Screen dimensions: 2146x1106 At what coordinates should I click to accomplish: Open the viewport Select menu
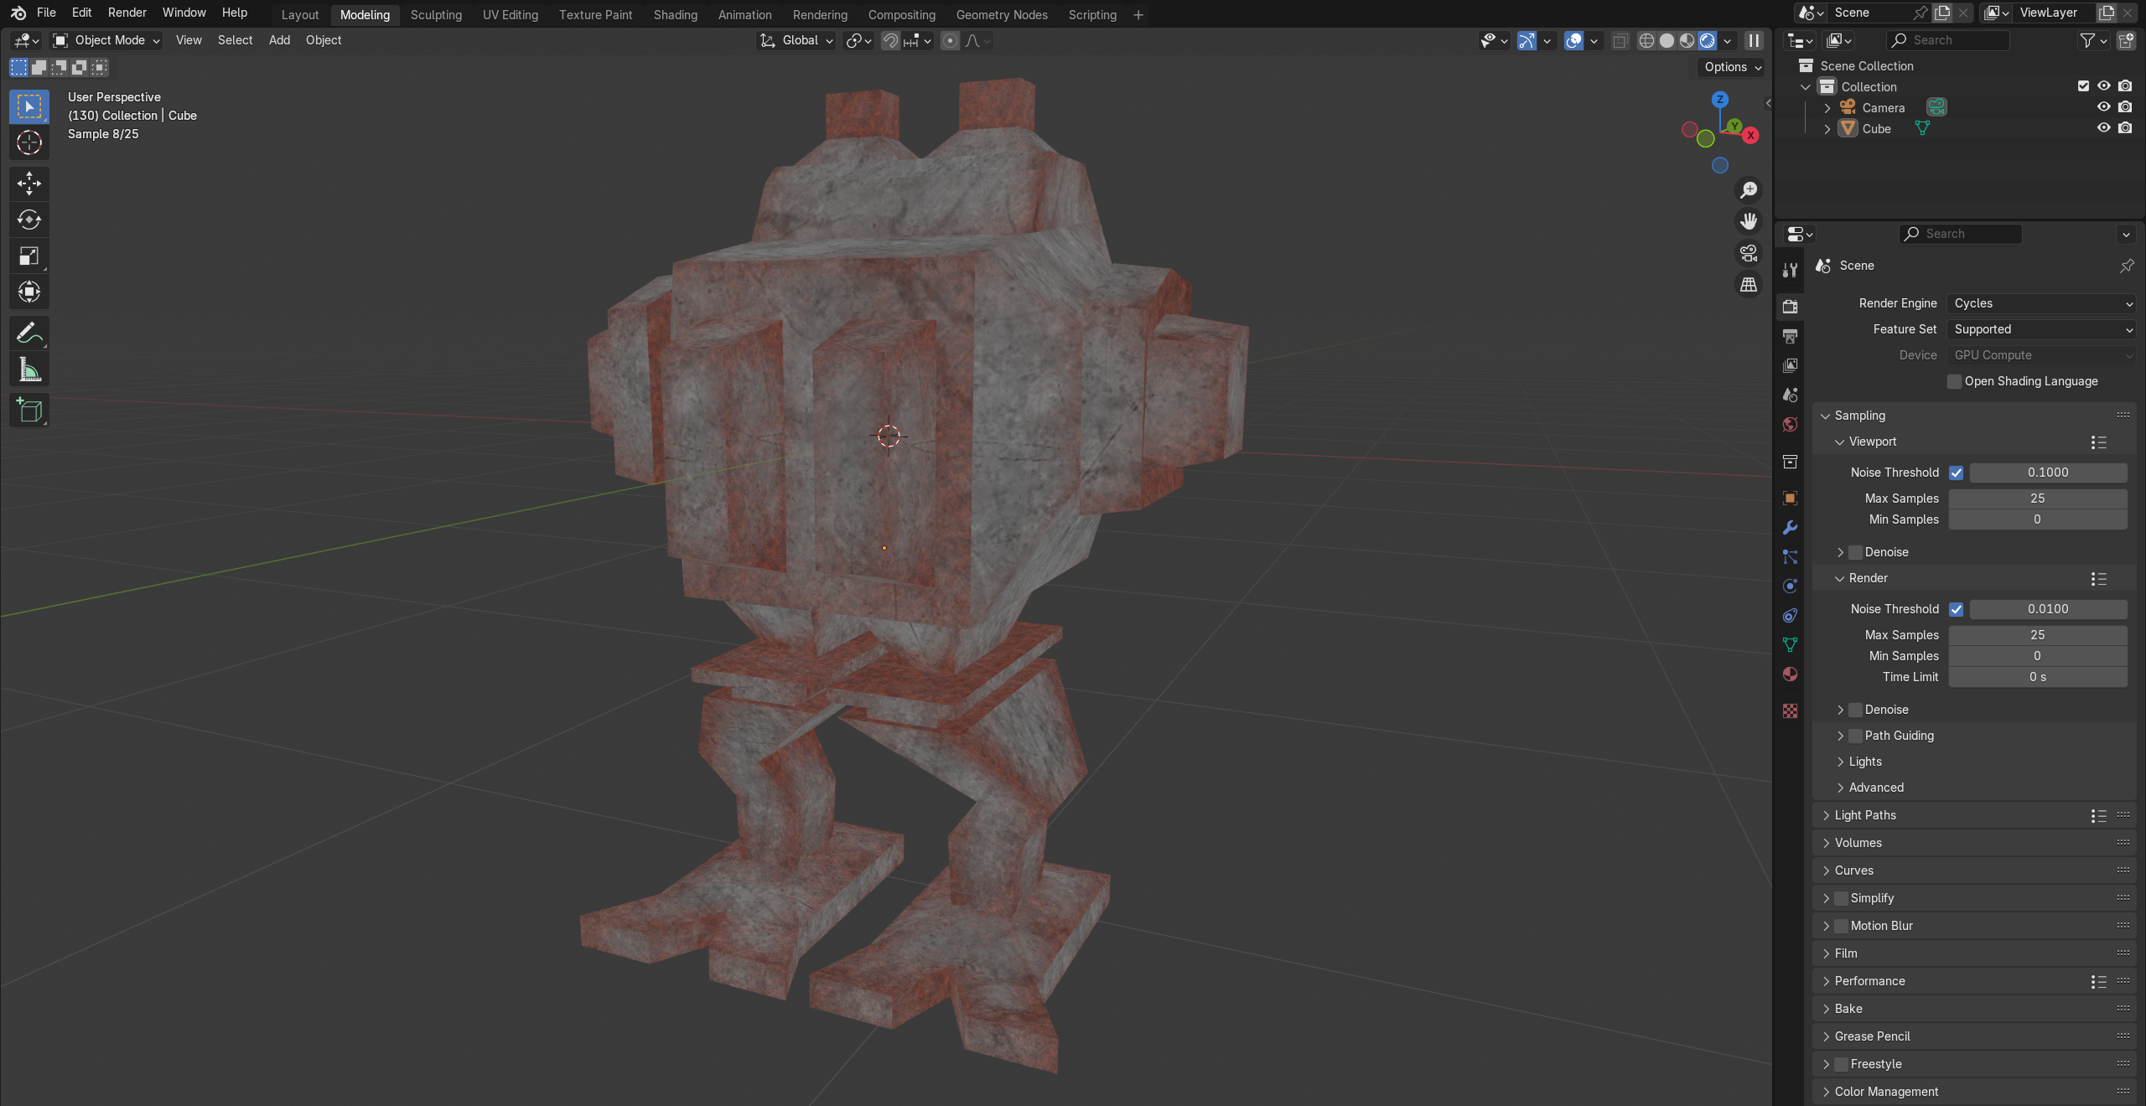[x=235, y=40]
